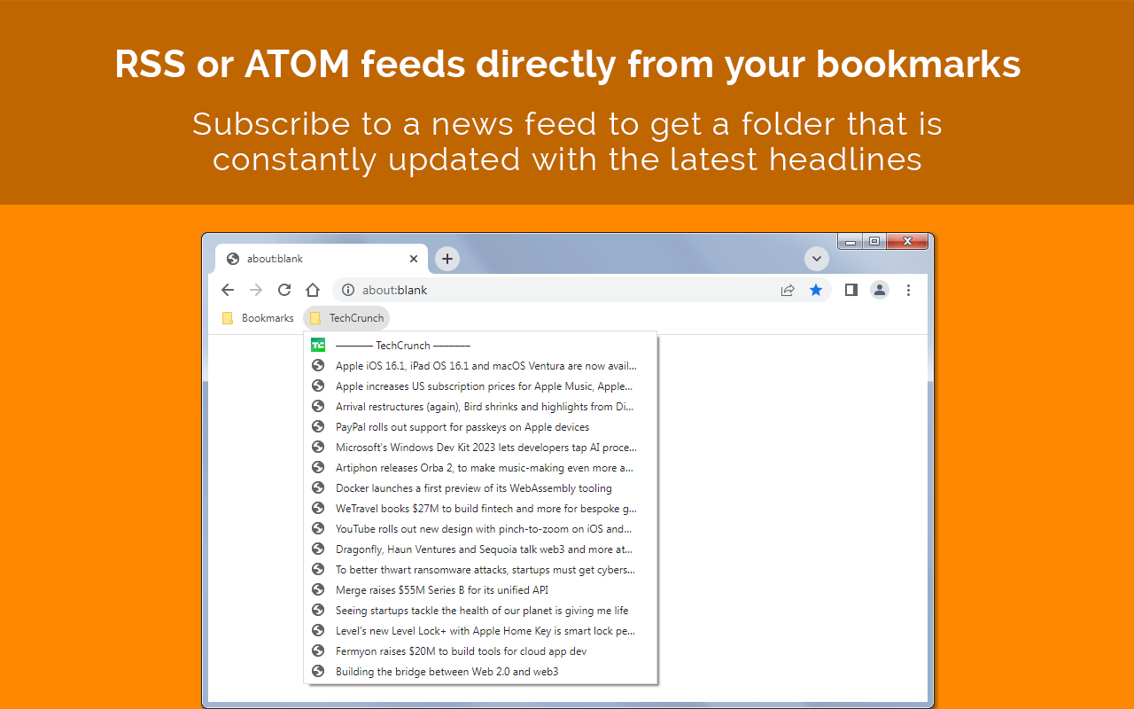Click globe icon beside Dragonfly headline
The image size is (1134, 709).
[318, 549]
